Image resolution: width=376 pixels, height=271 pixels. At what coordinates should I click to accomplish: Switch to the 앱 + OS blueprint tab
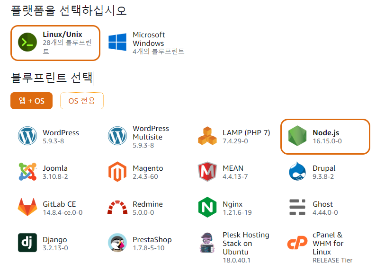(x=31, y=101)
